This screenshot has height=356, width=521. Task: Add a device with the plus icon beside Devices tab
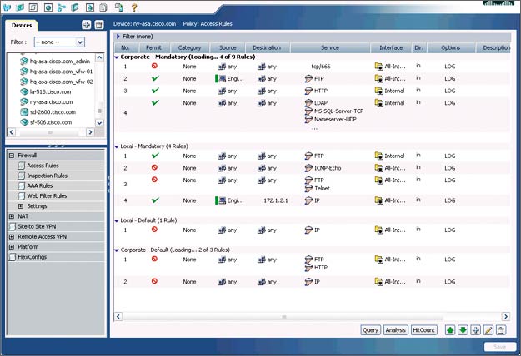87,25
